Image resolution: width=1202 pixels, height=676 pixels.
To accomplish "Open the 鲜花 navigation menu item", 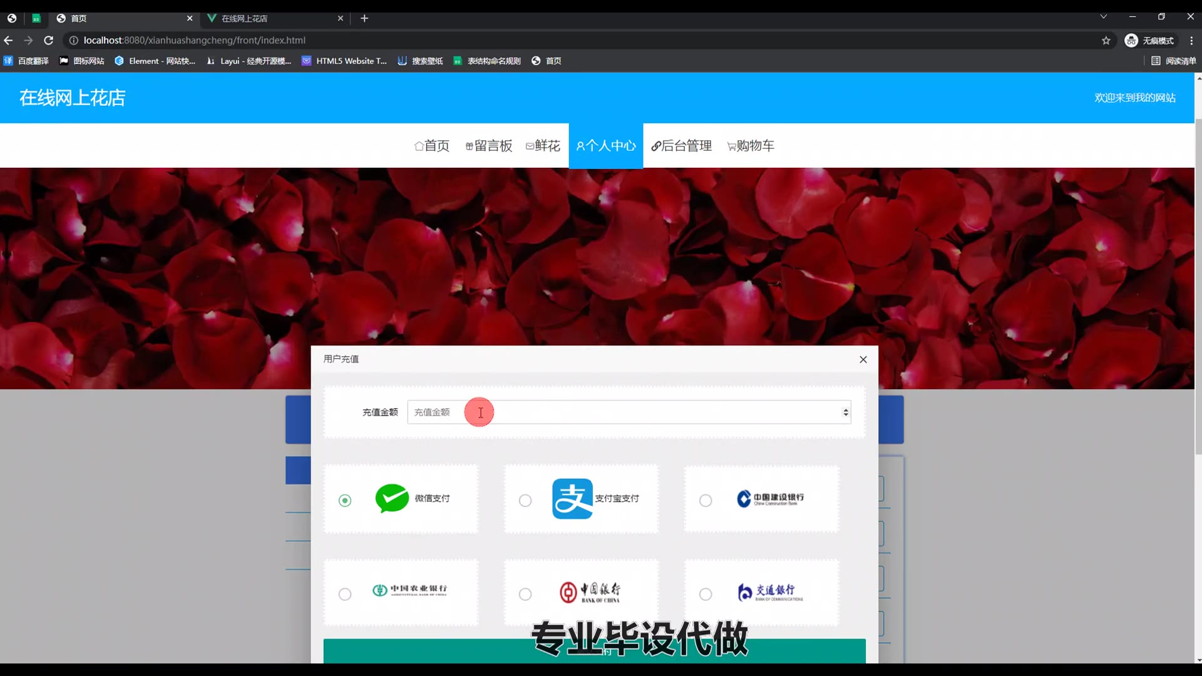I will coord(543,146).
